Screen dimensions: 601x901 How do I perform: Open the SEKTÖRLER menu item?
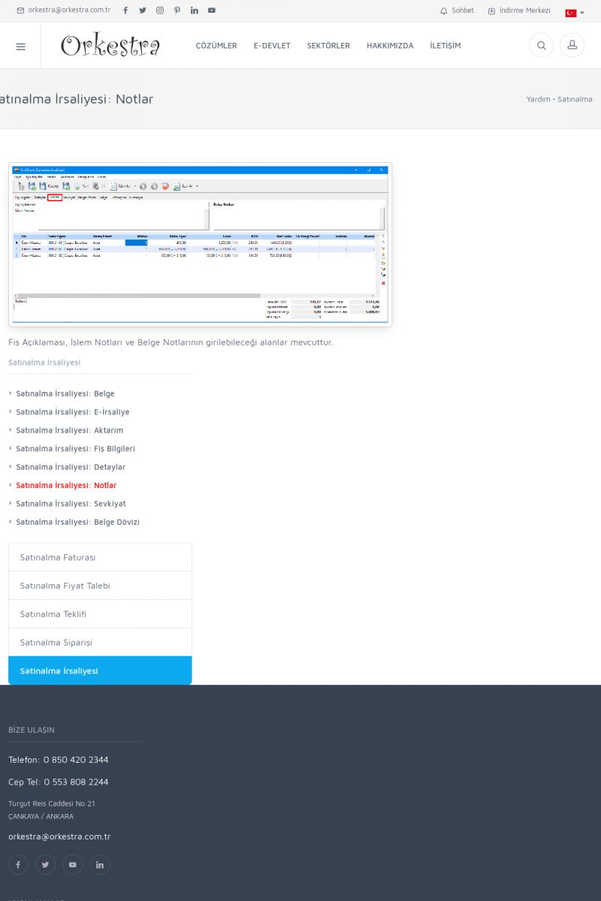tap(328, 46)
